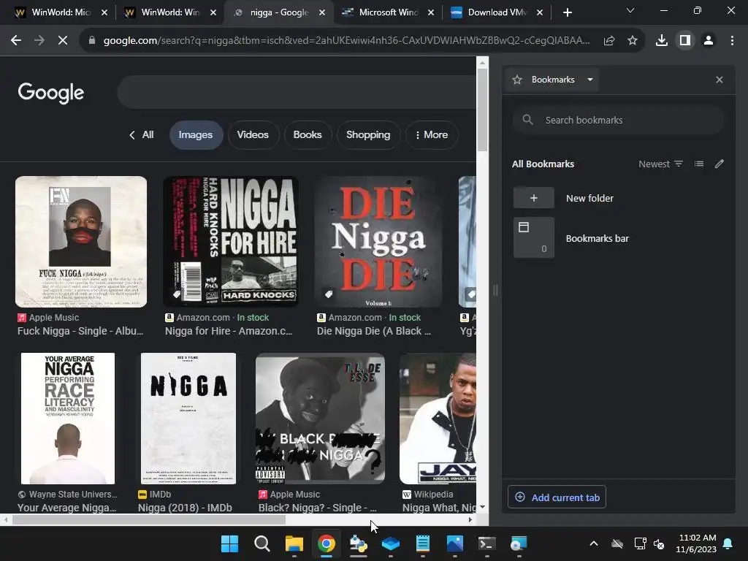This screenshot has height=561, width=748.
Task: Click the forward navigation arrow
Action: [x=39, y=41]
